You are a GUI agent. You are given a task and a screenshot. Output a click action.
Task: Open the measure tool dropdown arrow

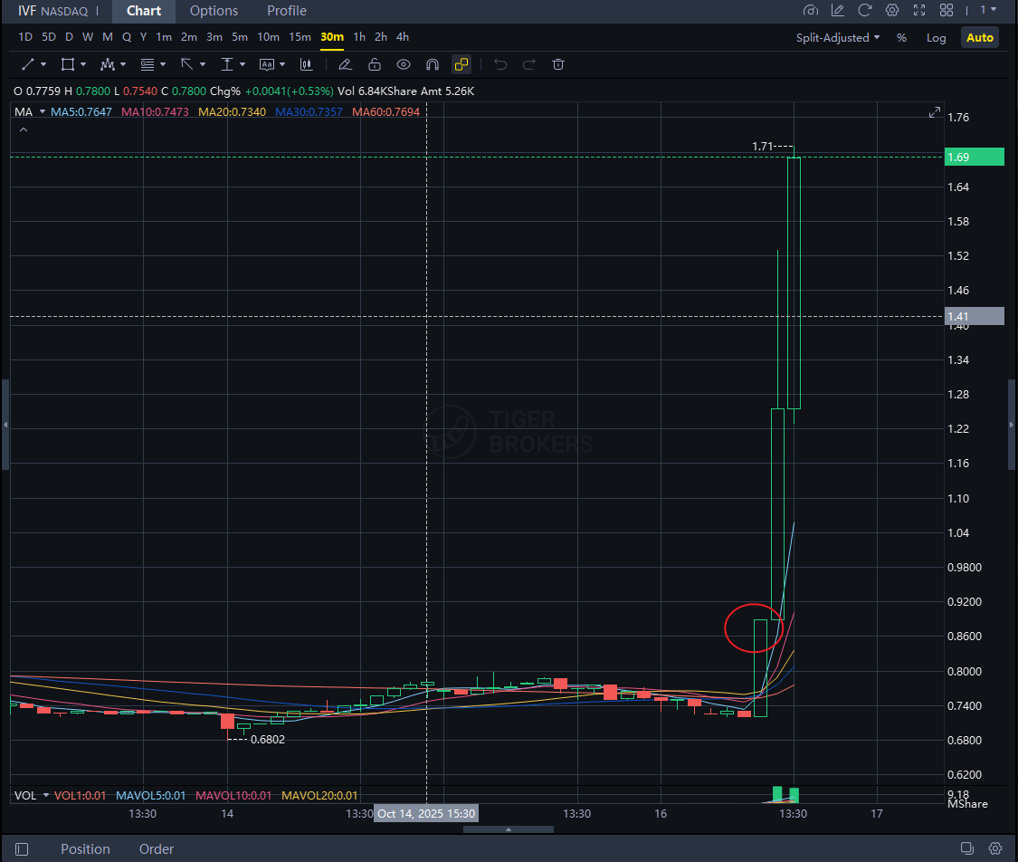tap(243, 64)
